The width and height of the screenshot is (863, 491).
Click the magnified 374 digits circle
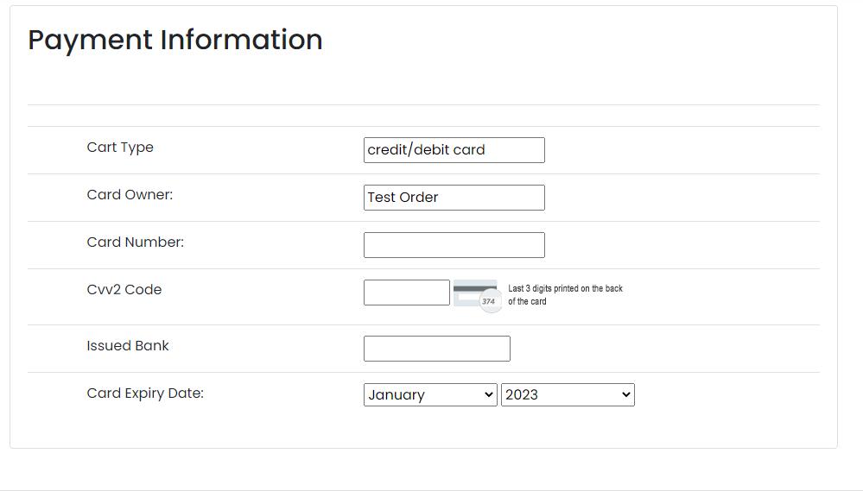pos(489,301)
